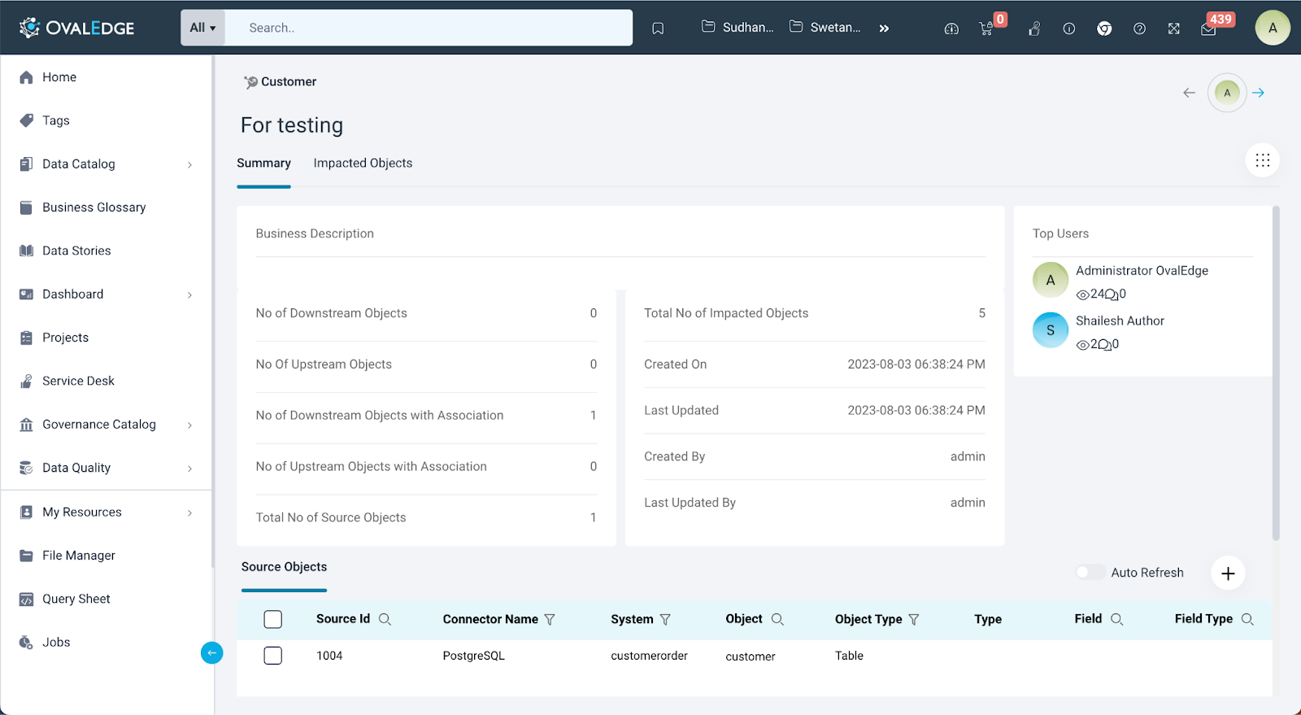Open Business Glossary in sidebar
1301x715 pixels.
94,207
